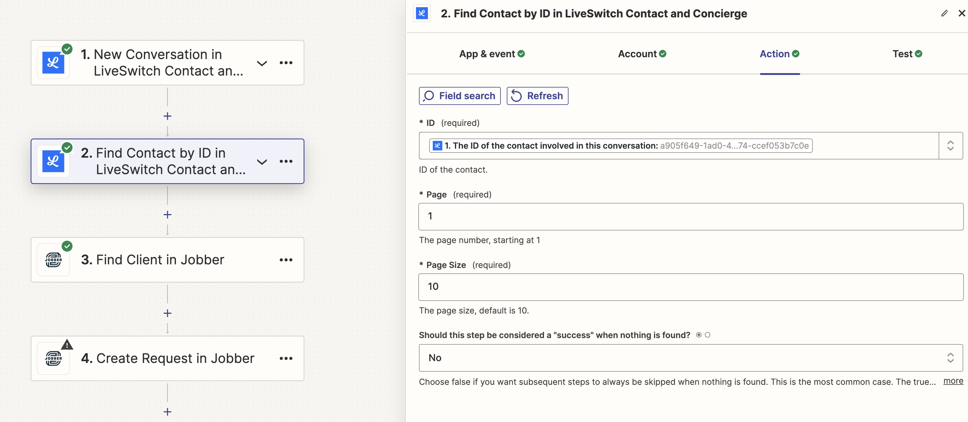
Task: Open three-dot menu for step 1
Action: pyautogui.click(x=286, y=63)
